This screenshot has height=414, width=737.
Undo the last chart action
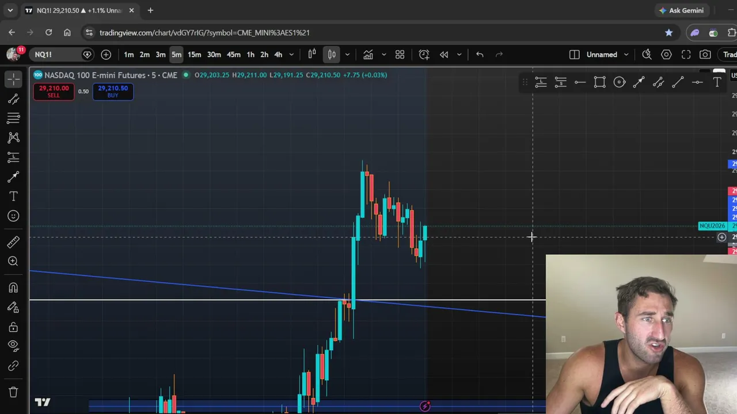pyautogui.click(x=480, y=55)
